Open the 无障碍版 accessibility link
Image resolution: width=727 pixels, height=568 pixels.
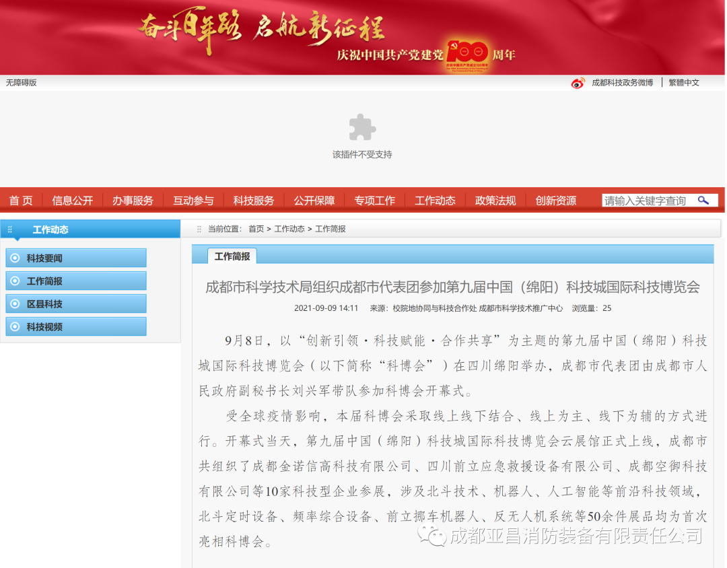coord(21,83)
